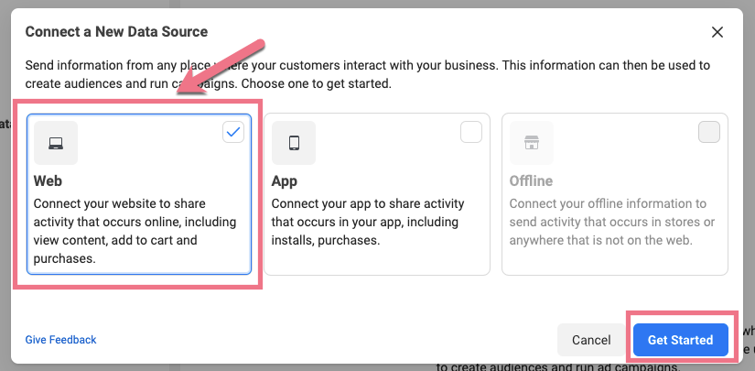
Task: Close the Connect a New Data Source dialog
Action: 718,32
